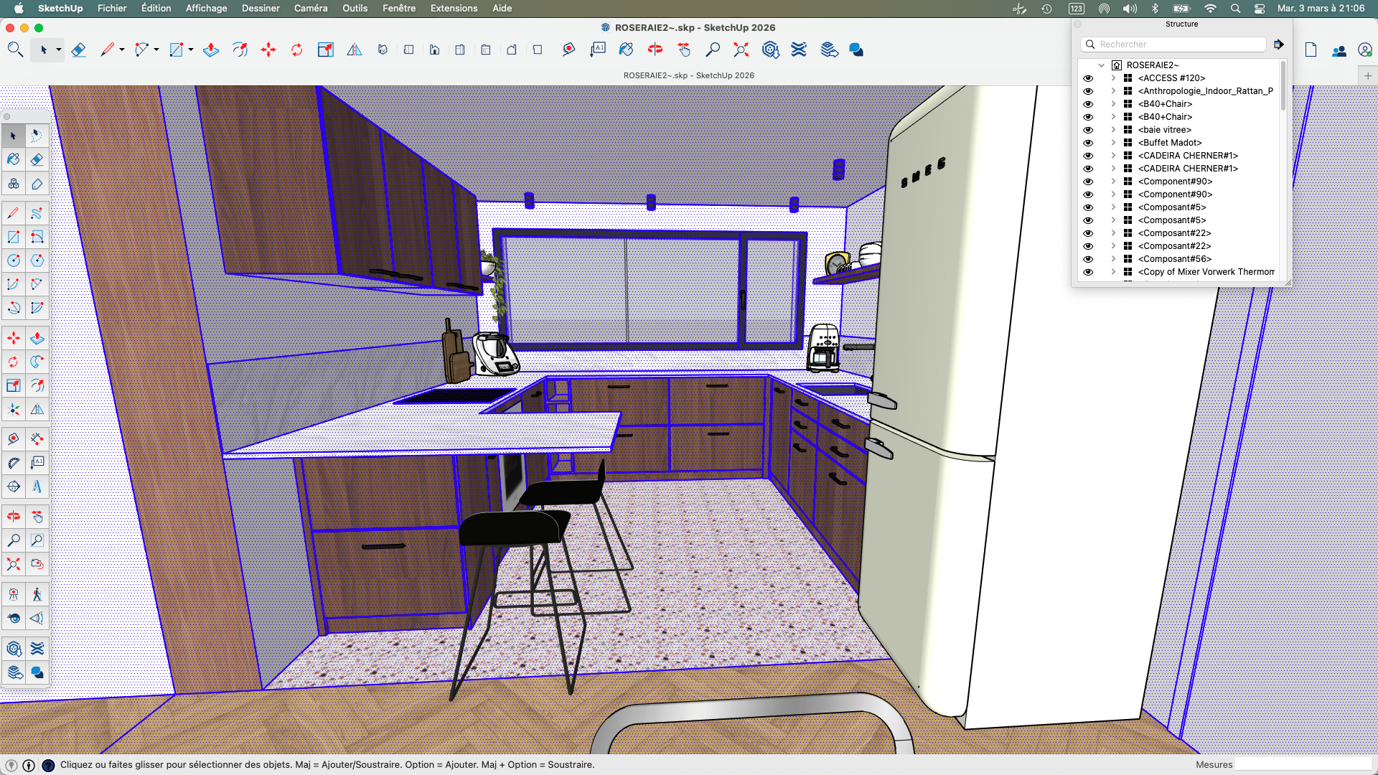The width and height of the screenshot is (1378, 775).
Task: Select the Rotate tool
Action: [296, 50]
